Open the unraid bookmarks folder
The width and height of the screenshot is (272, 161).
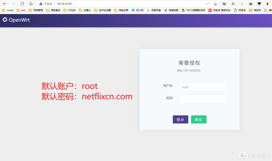8,10
